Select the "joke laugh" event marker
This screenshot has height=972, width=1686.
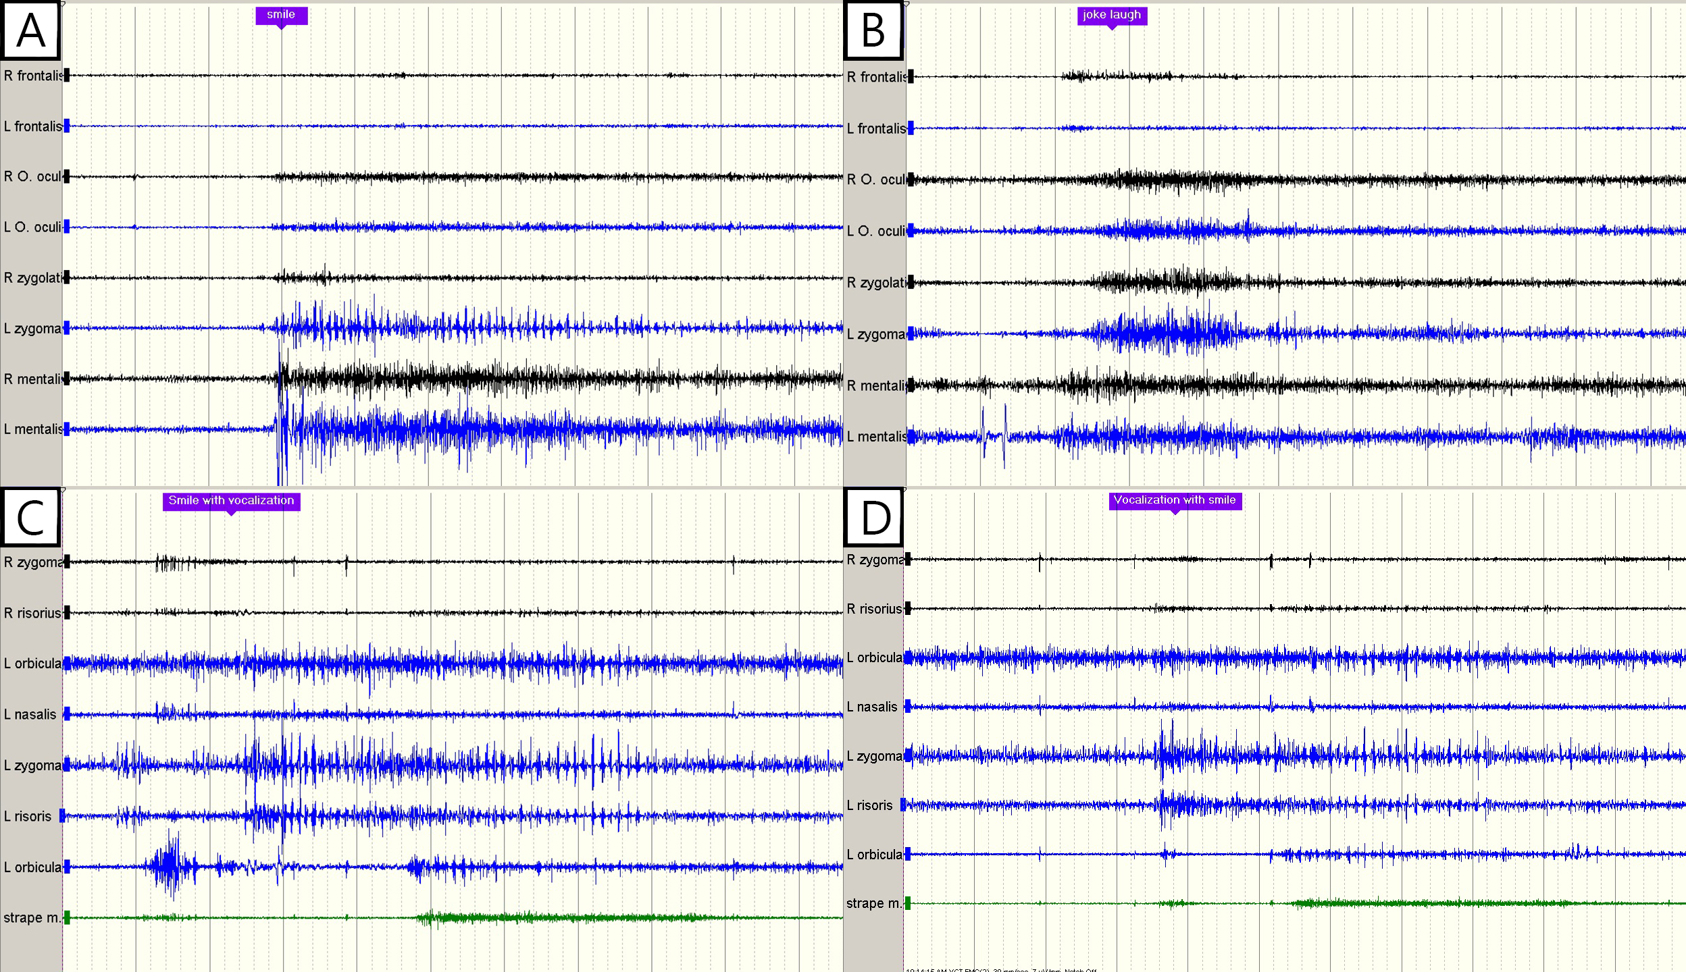[x=1112, y=16]
